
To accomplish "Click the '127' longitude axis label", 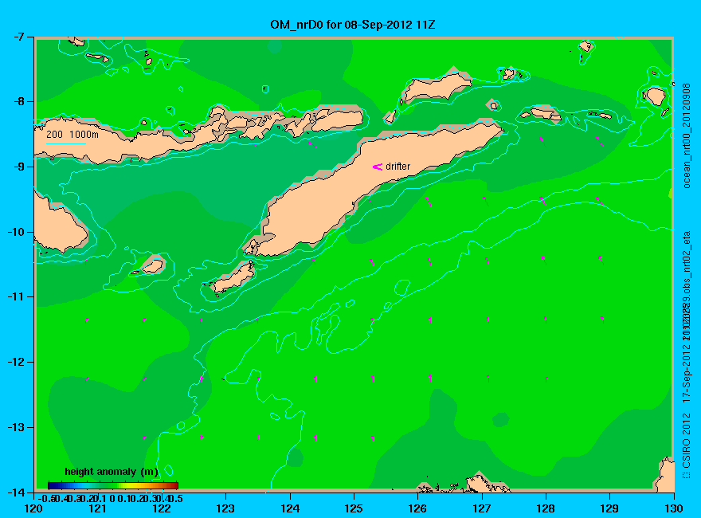I will (481, 508).
